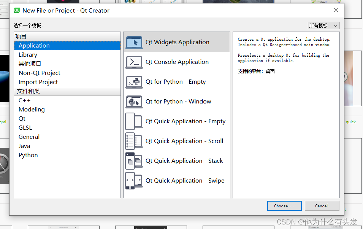
Task: Click the Qt for Python - Window icon
Action: coord(134,102)
